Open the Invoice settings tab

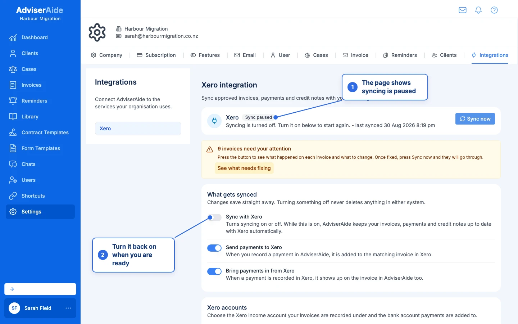point(355,55)
